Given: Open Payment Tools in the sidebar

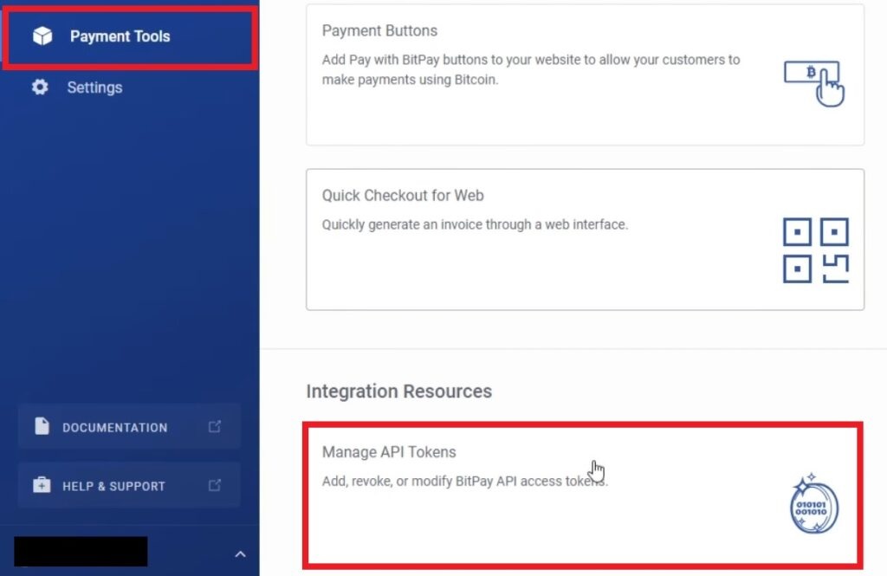Looking at the screenshot, I should click(x=130, y=36).
